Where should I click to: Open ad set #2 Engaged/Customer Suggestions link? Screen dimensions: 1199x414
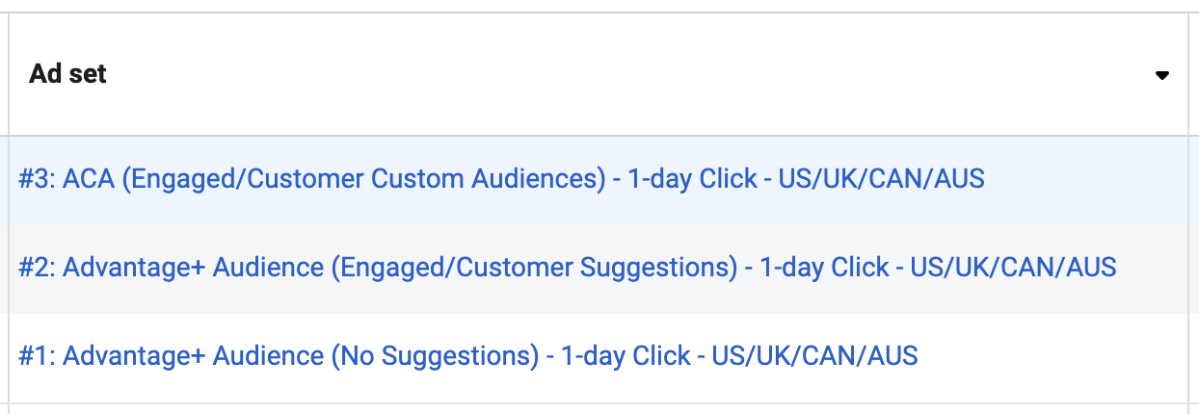[x=567, y=267]
